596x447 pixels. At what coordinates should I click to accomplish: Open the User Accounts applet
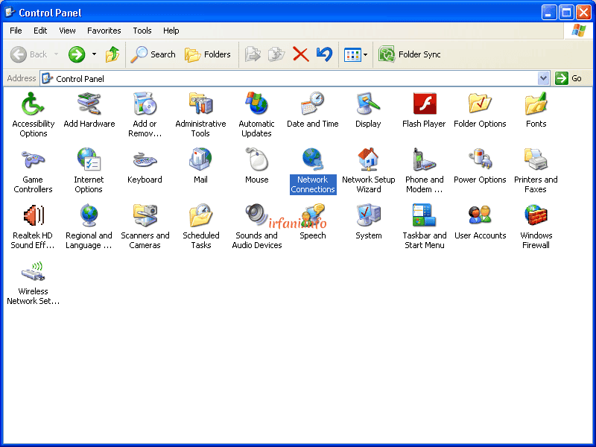pyautogui.click(x=480, y=216)
